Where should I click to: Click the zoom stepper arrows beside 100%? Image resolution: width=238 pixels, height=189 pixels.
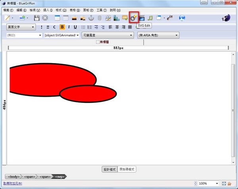point(196,183)
